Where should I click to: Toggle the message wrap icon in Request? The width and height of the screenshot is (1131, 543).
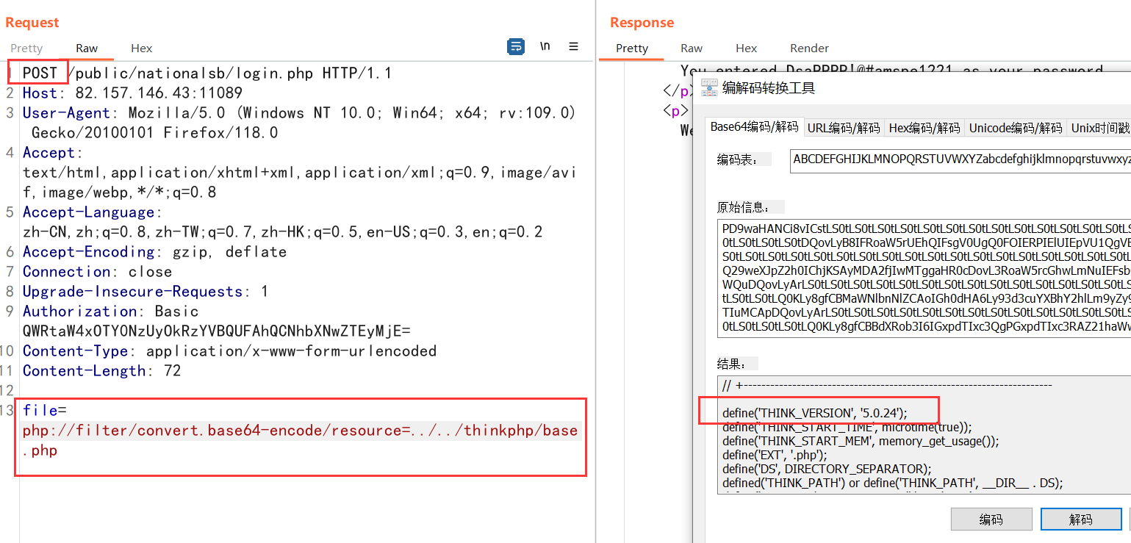[x=516, y=47]
